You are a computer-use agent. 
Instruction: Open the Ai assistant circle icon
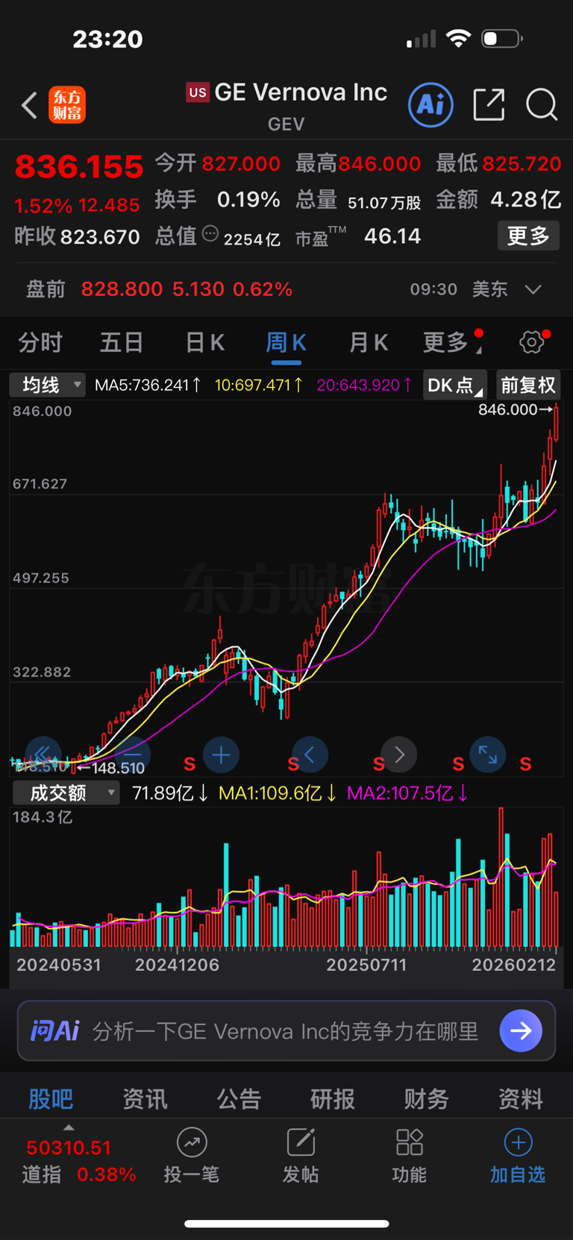pos(431,104)
